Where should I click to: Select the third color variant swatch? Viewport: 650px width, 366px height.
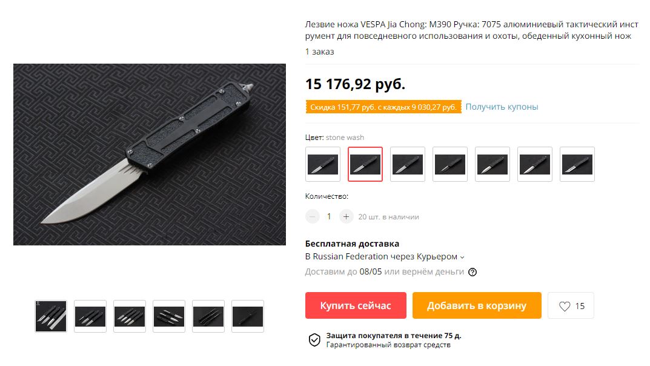408,164
